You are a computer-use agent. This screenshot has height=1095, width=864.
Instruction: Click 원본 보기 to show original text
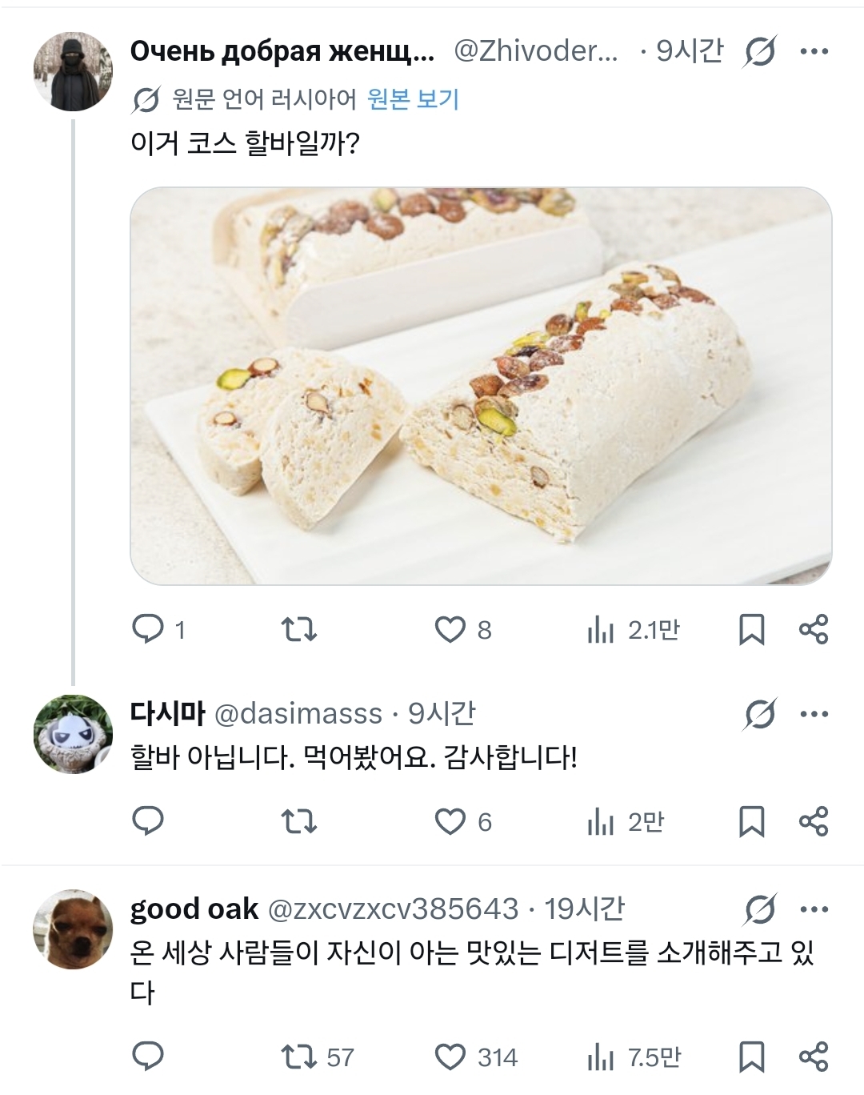(x=413, y=99)
